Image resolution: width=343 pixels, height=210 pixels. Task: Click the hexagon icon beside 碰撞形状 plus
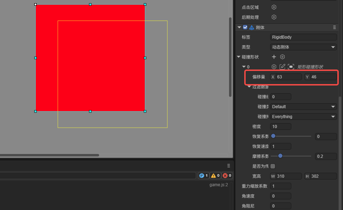282,57
